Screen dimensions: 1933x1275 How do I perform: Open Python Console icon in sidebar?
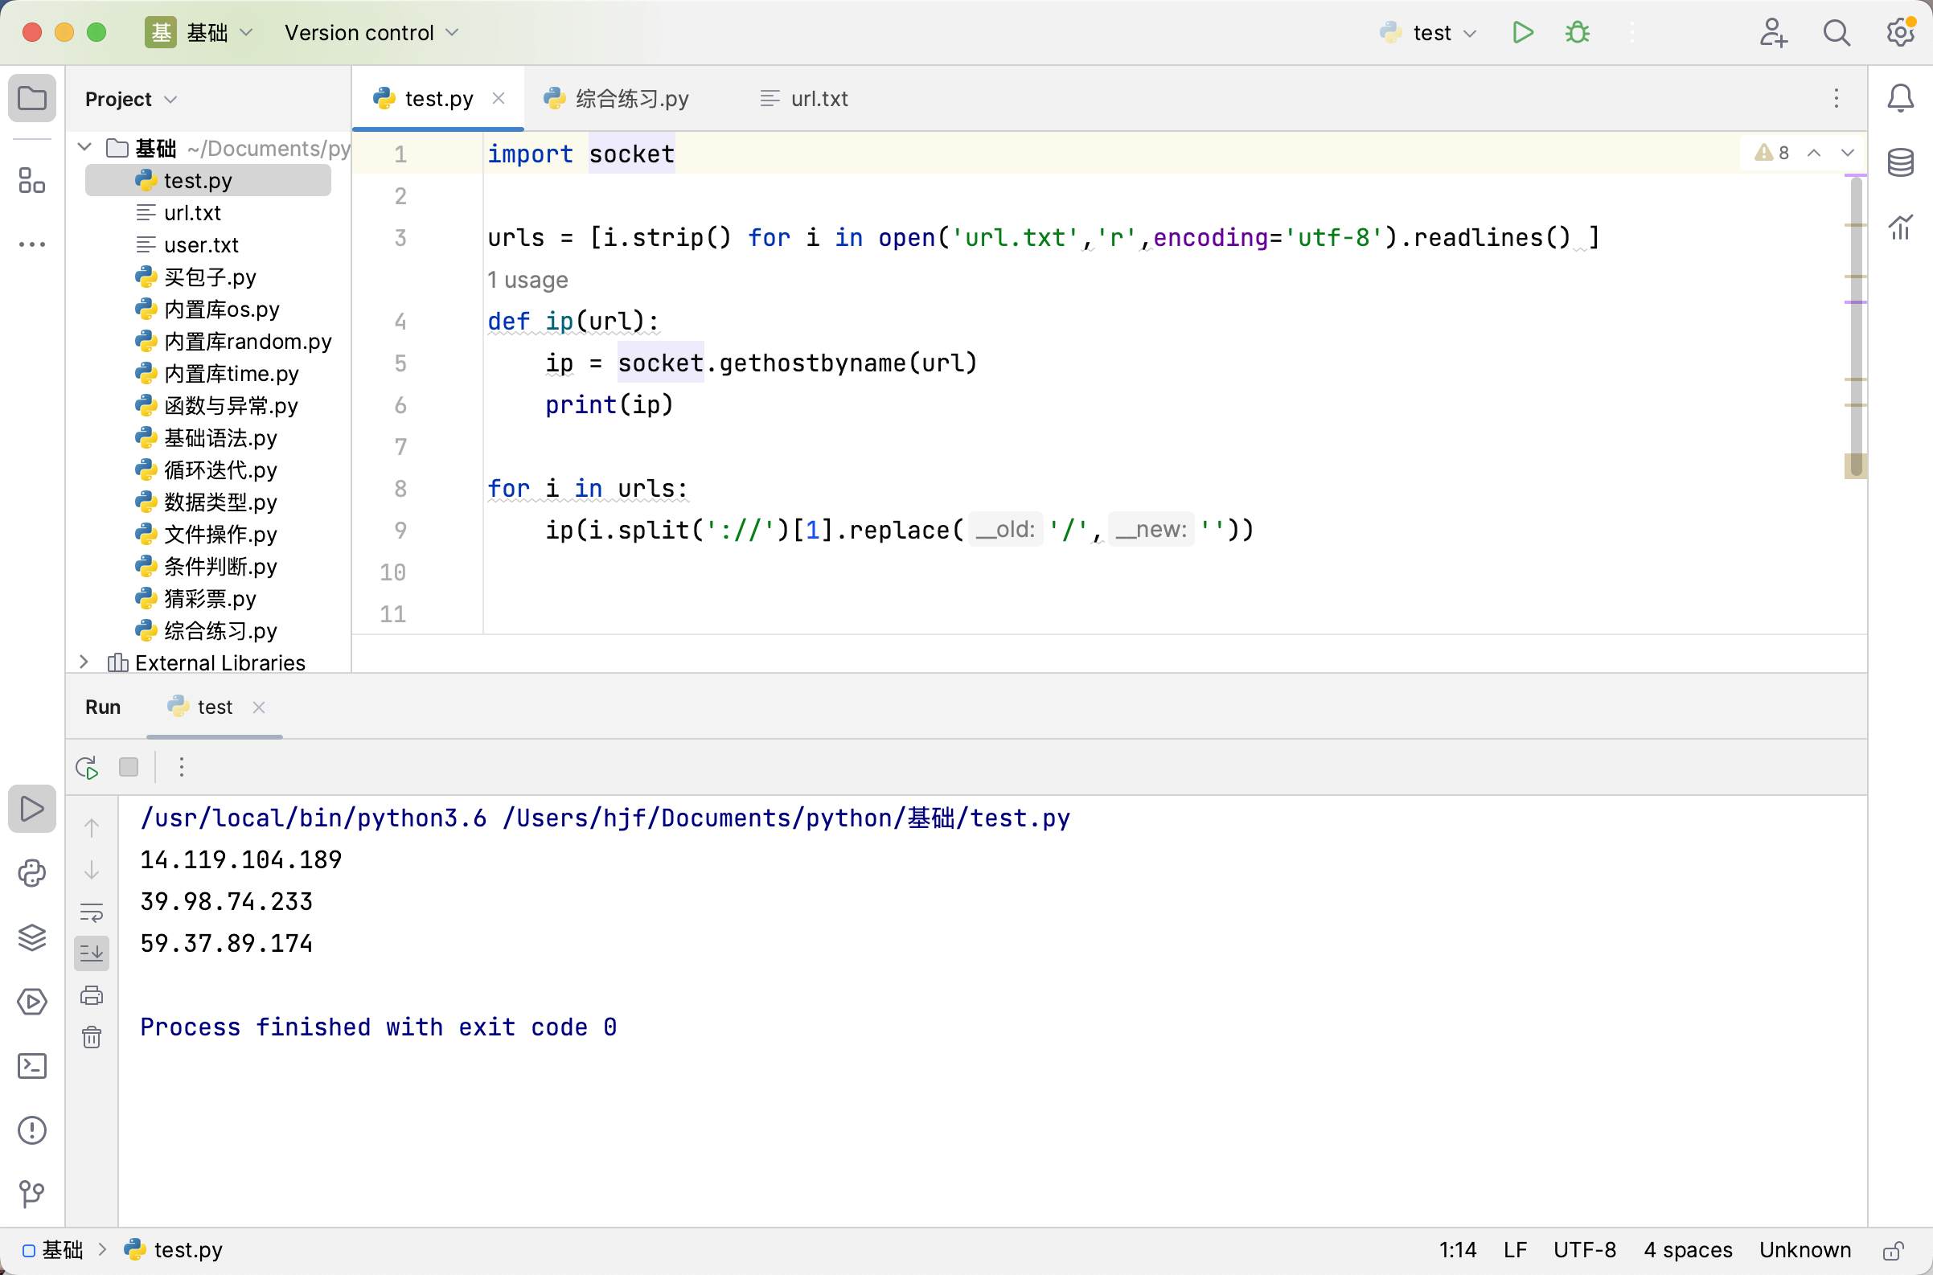point(31,873)
